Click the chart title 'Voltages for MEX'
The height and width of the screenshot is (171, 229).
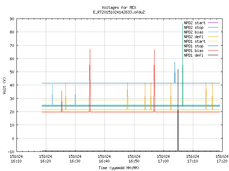[x=119, y=7]
